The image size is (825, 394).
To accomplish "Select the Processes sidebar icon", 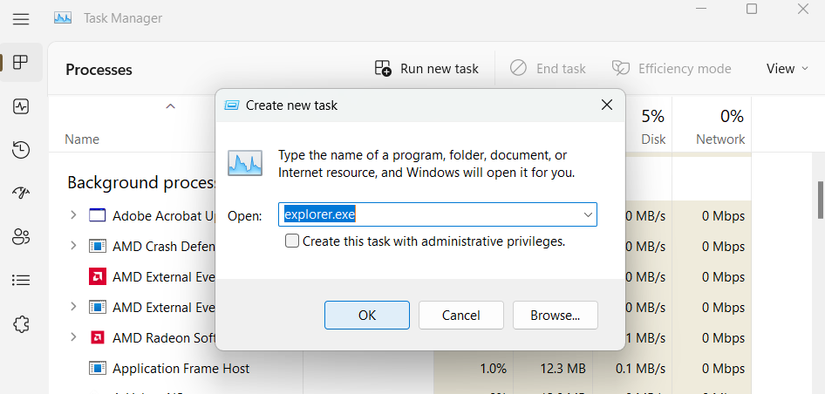I will pos(21,63).
